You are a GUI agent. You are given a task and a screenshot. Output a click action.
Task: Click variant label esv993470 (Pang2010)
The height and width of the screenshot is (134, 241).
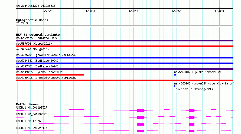click(32, 49)
